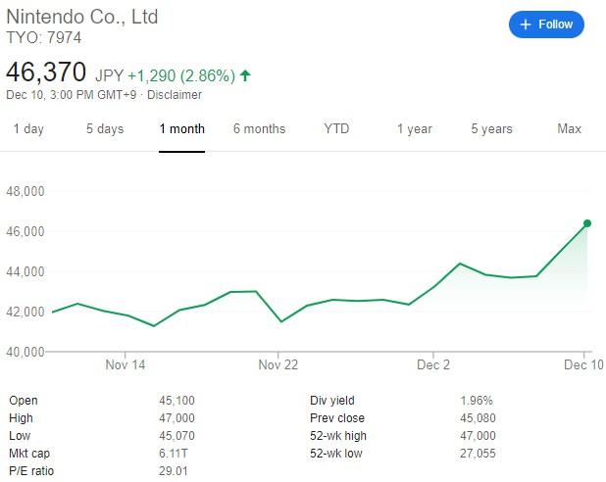View the 5 years chart
Viewport: 606px width, 482px height.
(491, 128)
